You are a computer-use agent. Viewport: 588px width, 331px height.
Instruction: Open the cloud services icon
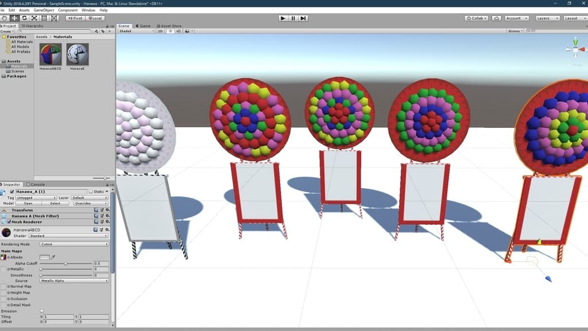496,18
